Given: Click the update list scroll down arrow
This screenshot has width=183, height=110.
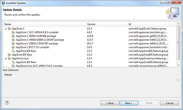Looking at the screenshot, I should tap(178, 65).
